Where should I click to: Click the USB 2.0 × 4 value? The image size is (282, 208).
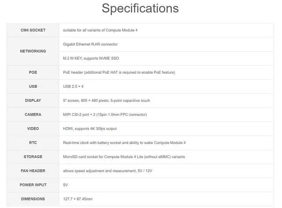(73, 86)
